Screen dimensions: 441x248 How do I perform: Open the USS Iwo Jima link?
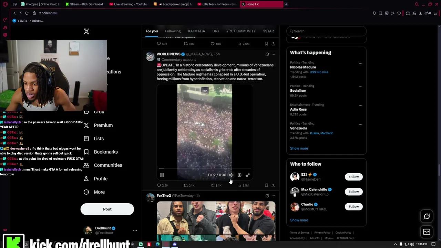(x=319, y=72)
